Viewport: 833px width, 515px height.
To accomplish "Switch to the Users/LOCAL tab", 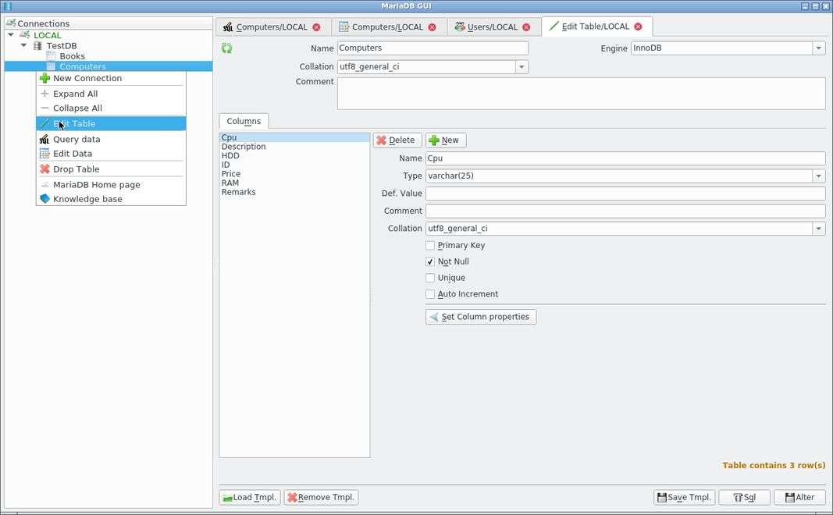I will [492, 27].
